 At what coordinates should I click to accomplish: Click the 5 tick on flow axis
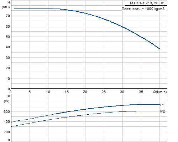pyautogui.click(x=30, y=92)
